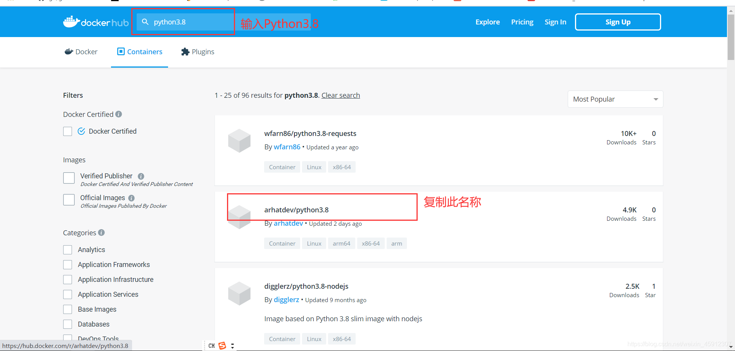735x351 pixels.
Task: Click 'Image based on Python 3.8 slim' description
Action: click(343, 319)
